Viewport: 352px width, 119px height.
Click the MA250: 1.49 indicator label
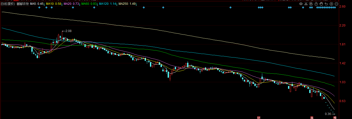[127, 4]
